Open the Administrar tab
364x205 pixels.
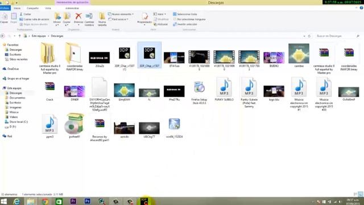(x=72, y=8)
